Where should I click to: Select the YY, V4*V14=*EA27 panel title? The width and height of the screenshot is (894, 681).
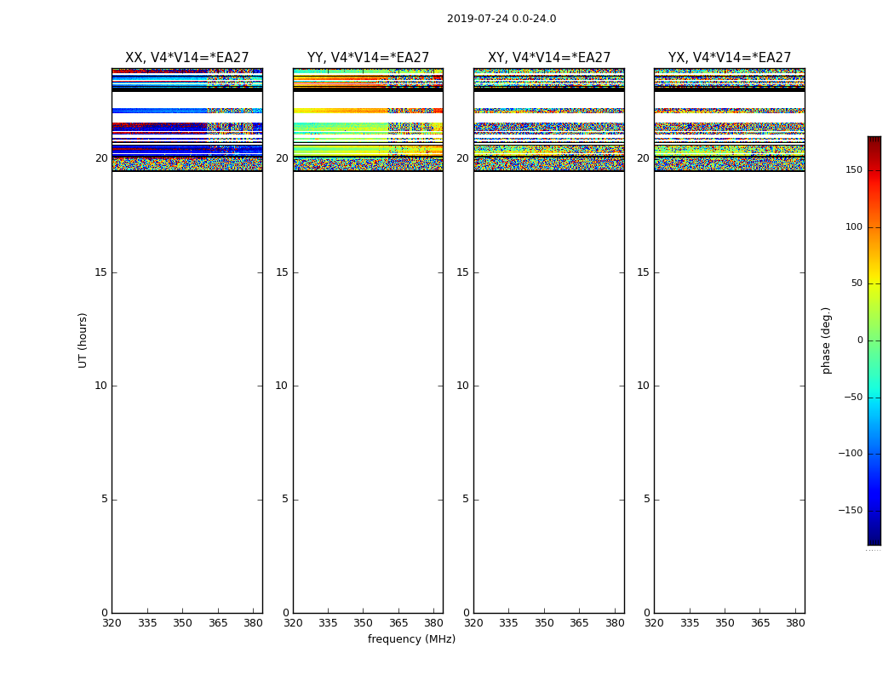coord(368,58)
